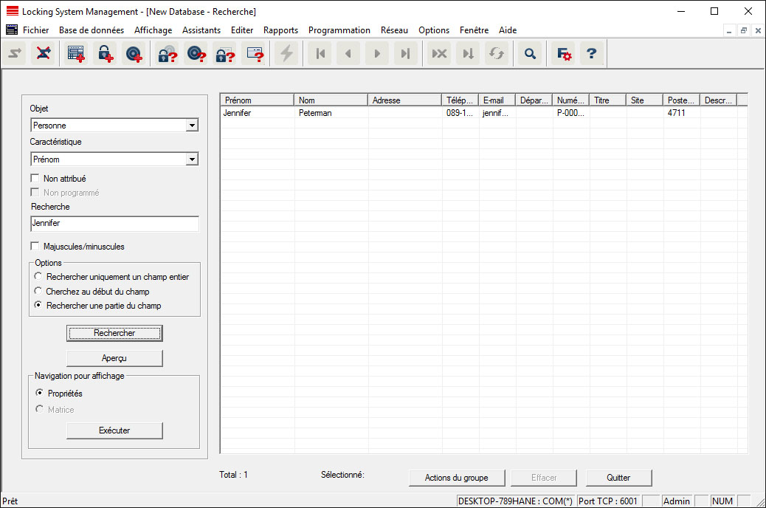This screenshot has width=766, height=508.
Task: Click the read transponder toolbar icon
Action: 196,54
